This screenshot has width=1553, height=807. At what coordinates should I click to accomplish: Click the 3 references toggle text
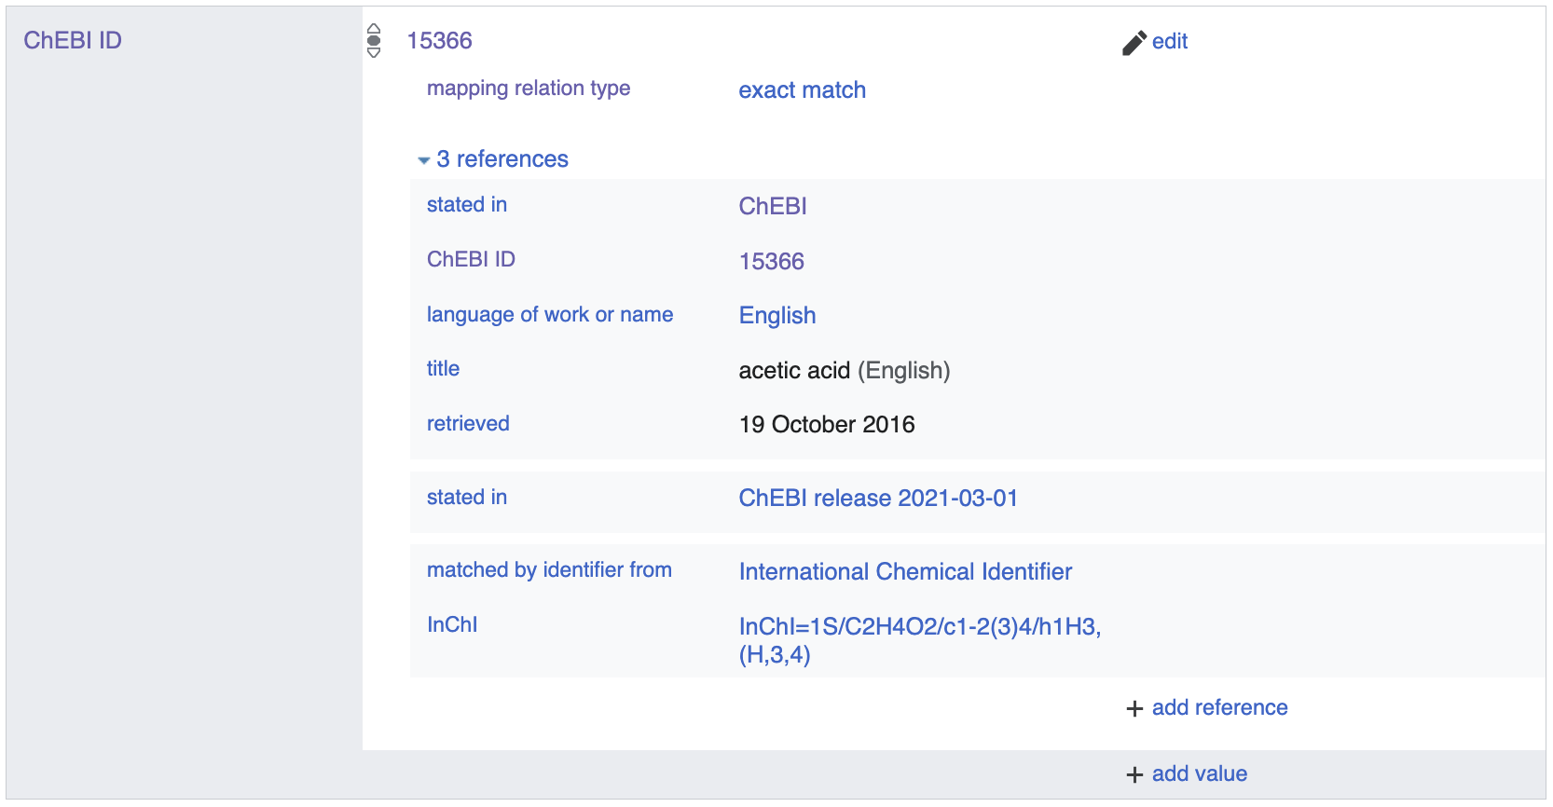point(502,159)
